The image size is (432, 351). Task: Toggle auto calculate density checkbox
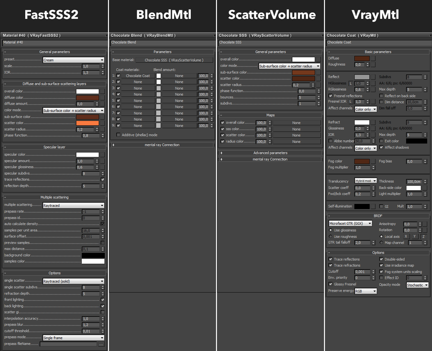103,224
